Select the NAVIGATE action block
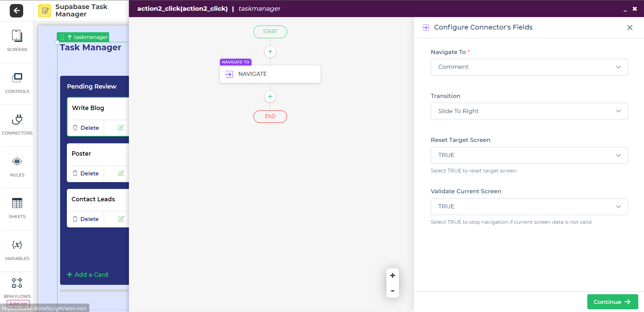 tap(270, 74)
